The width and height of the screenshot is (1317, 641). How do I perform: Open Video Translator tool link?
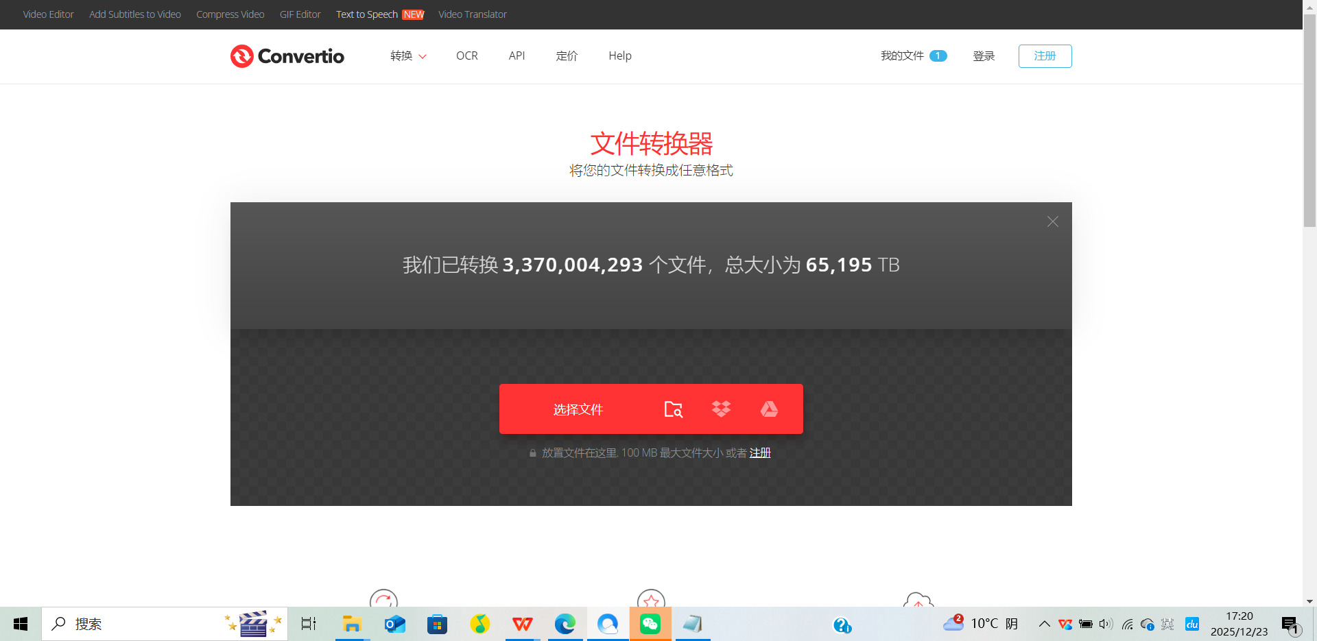[473, 14]
